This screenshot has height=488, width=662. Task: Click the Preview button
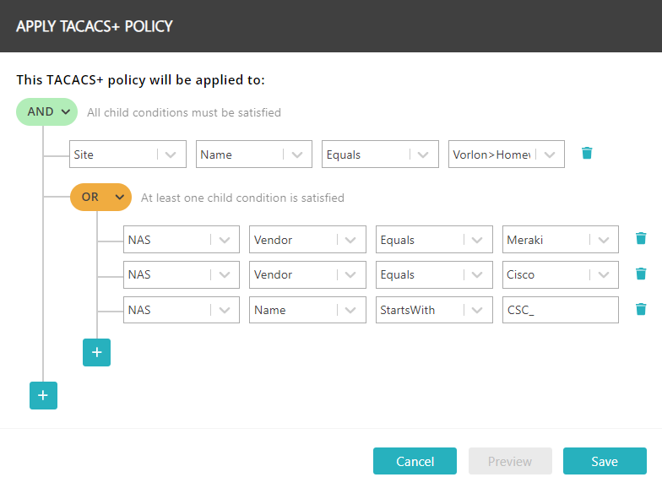point(510,461)
